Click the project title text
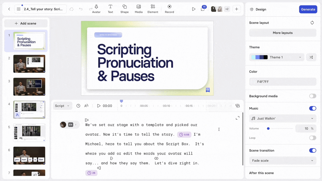This screenshot has width=322, height=181. point(43,9)
